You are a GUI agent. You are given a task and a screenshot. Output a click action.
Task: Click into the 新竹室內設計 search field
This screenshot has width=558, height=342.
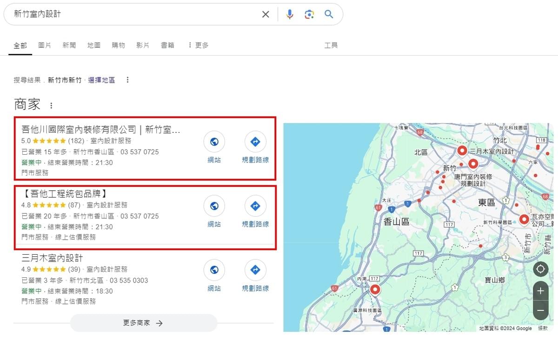[135, 14]
